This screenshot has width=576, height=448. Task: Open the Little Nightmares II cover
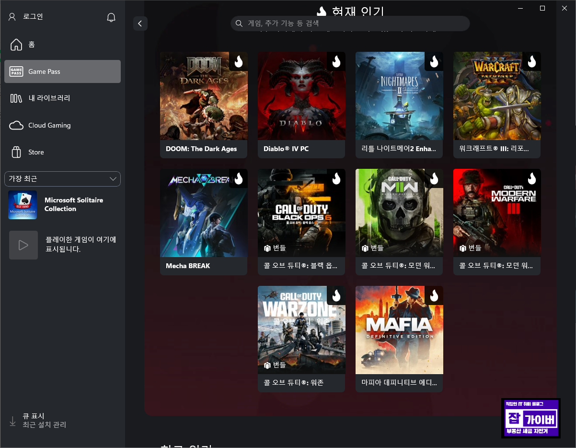tap(399, 96)
